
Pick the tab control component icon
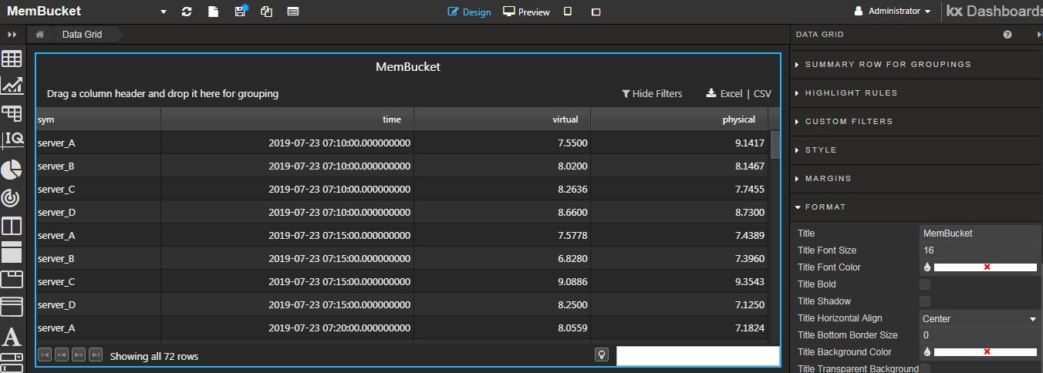tap(12, 279)
